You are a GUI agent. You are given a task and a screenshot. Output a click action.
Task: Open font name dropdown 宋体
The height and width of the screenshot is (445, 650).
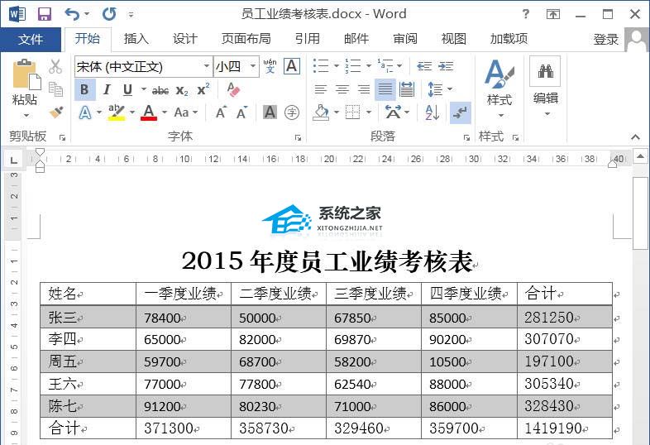[207, 66]
